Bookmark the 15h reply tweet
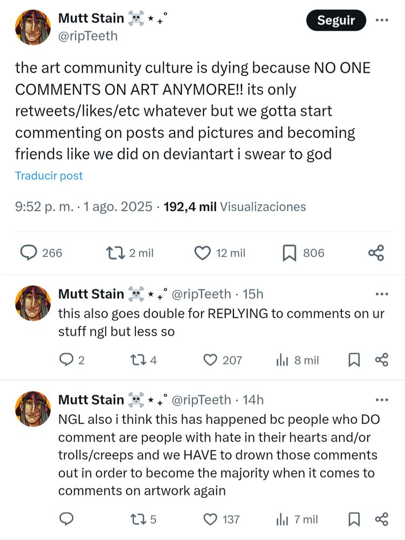Screen dimensions: 405x540 tap(354, 360)
